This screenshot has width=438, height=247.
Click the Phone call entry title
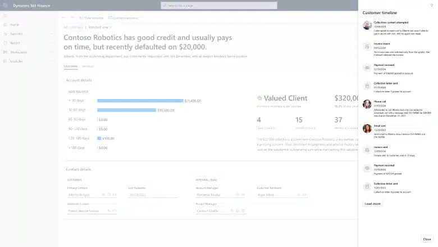pos(380,101)
